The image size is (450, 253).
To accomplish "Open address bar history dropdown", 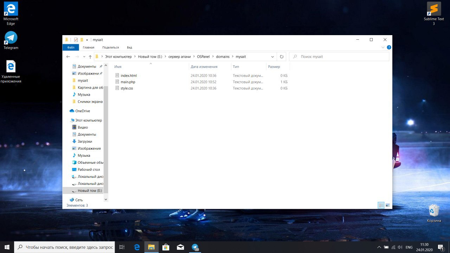I will (x=273, y=57).
